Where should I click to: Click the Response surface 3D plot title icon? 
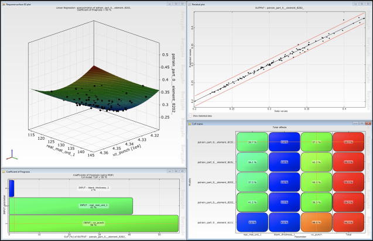[4, 4]
